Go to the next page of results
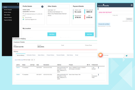The width and height of the screenshot is (135, 90). 21,60
